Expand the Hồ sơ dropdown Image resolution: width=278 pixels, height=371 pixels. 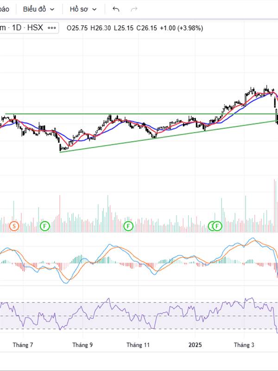(x=83, y=9)
